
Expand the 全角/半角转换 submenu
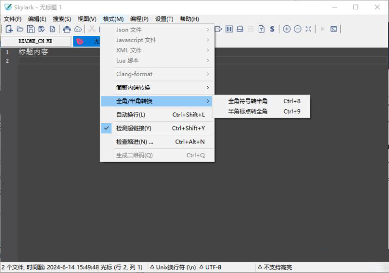coord(157,101)
